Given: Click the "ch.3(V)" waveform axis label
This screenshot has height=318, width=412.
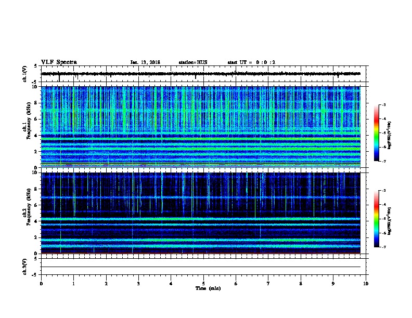Looking at the screenshot, I should 24,267.
